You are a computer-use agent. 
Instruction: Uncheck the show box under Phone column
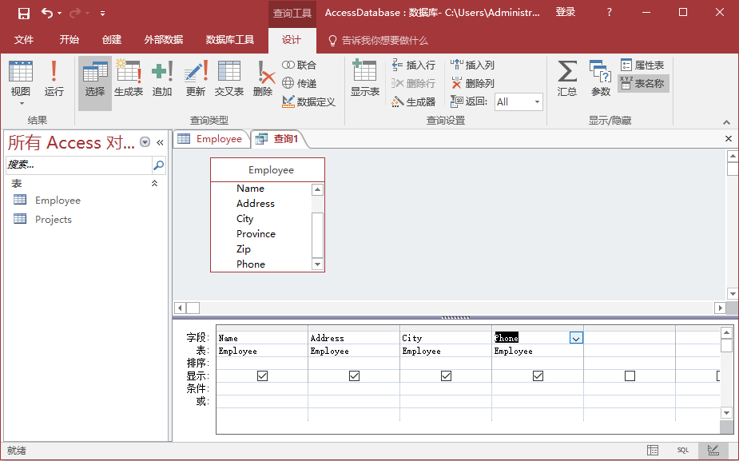(x=538, y=376)
